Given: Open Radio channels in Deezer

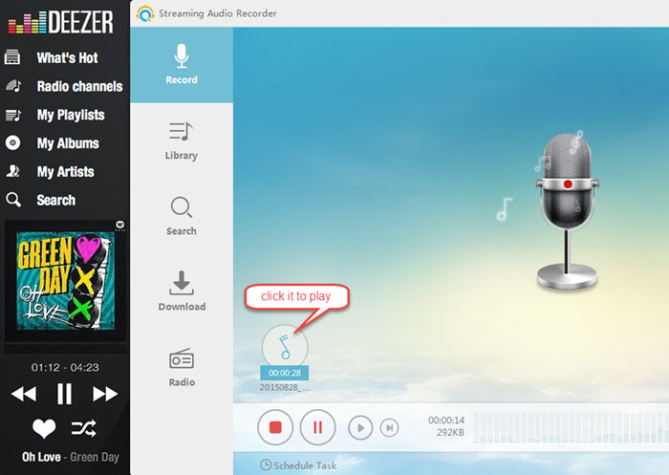Looking at the screenshot, I should [79, 86].
